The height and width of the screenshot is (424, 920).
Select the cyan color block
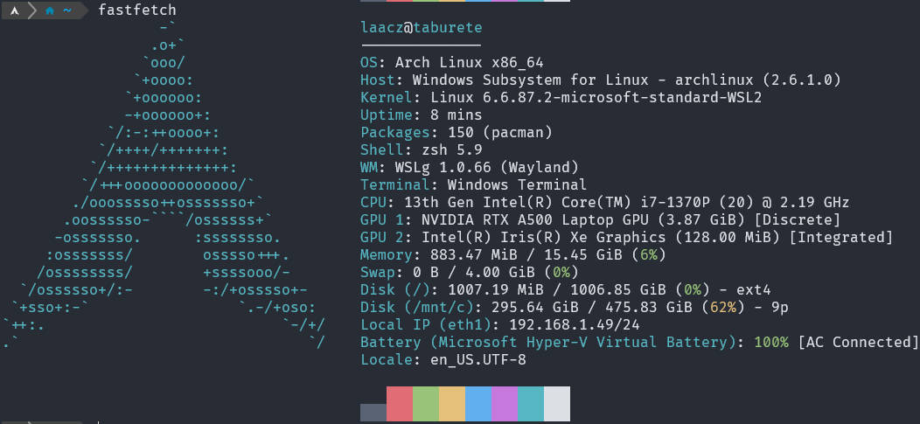click(531, 404)
